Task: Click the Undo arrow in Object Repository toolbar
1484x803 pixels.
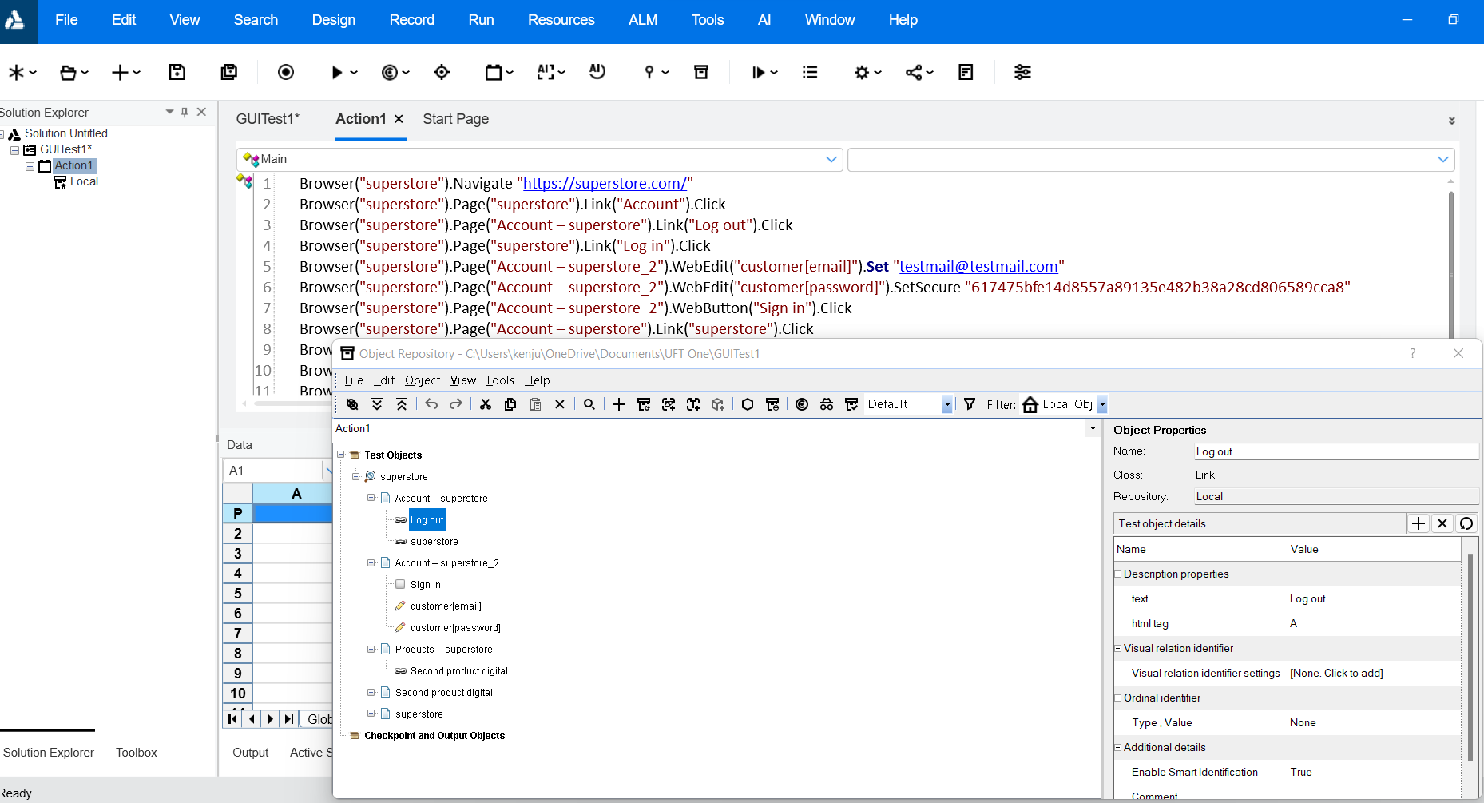Action: [431, 404]
